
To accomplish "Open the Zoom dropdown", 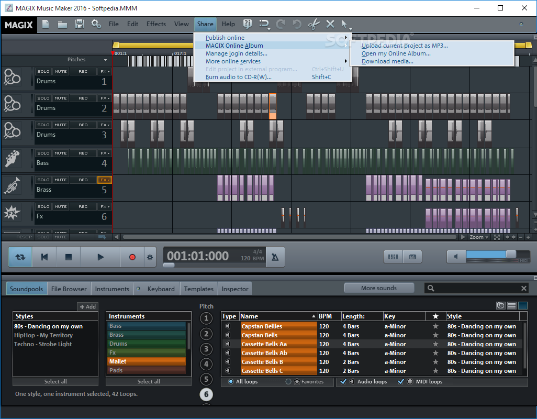I will 479,237.
